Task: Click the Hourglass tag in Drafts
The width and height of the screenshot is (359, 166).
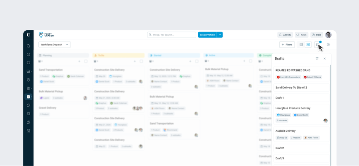Action: (284, 115)
